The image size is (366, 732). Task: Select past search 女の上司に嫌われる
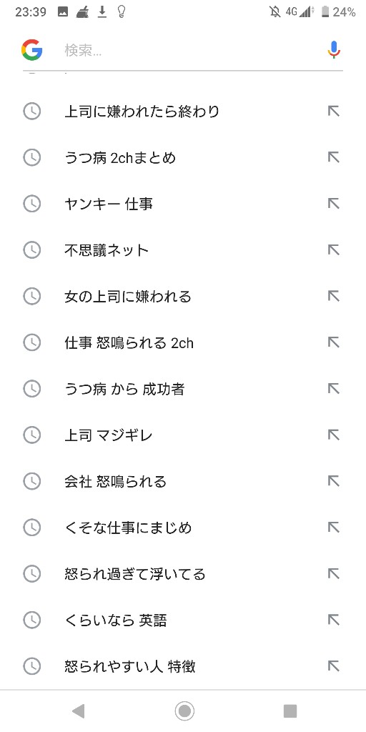[183, 297]
